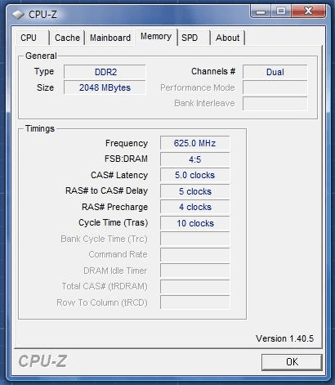Select the Mainboard tab

pos(110,38)
